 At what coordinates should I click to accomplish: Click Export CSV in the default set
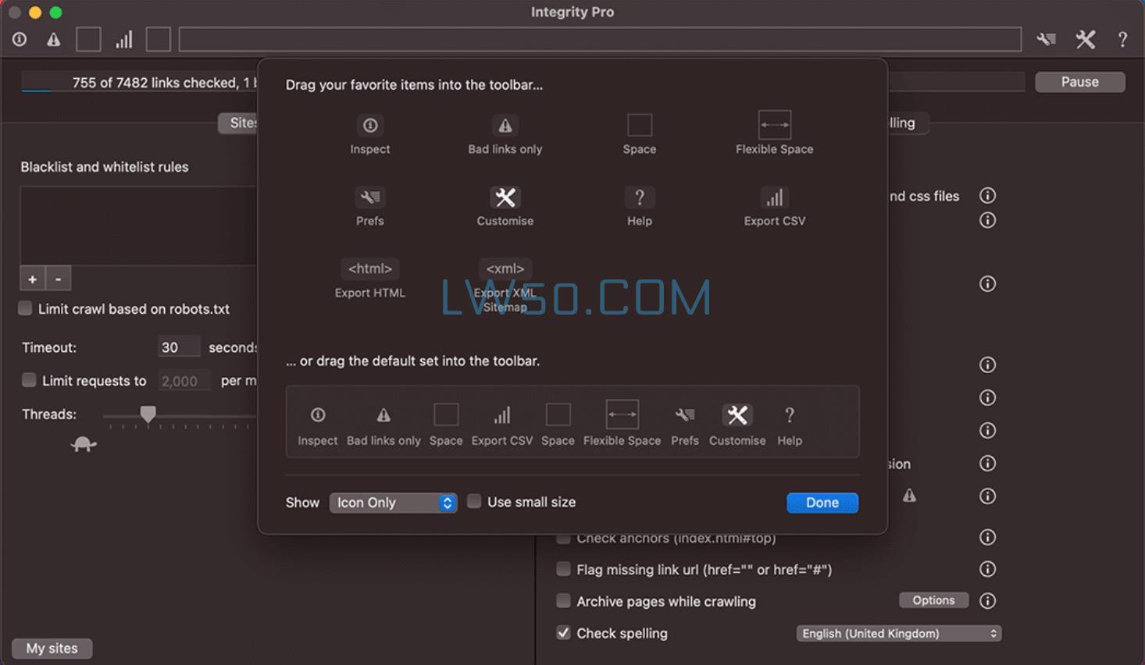(x=502, y=425)
